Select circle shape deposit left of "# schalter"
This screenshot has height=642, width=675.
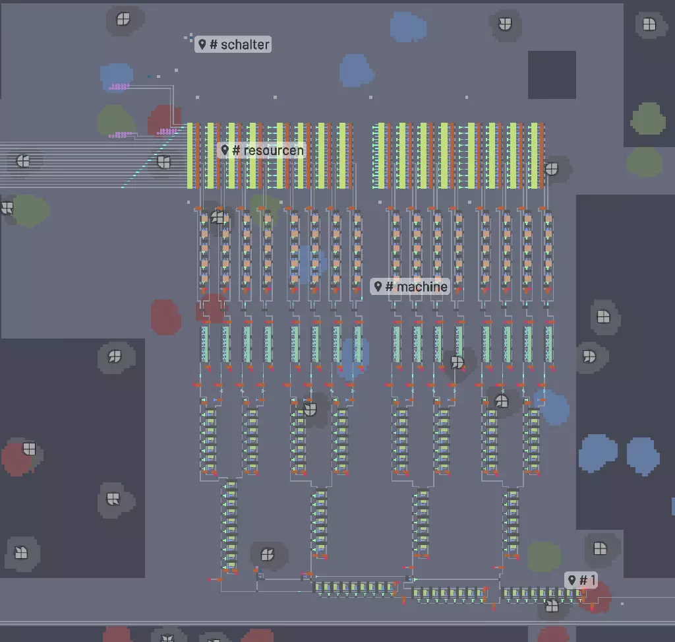coord(123,20)
